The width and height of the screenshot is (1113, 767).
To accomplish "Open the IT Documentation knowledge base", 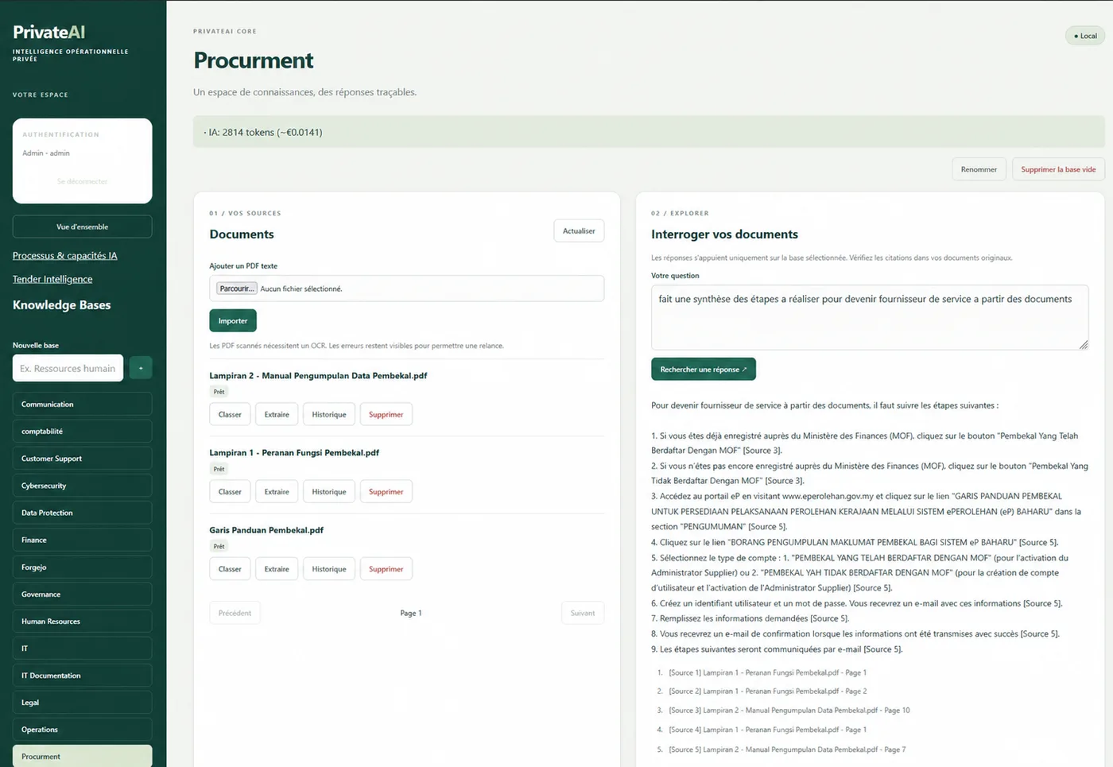I will pos(82,675).
